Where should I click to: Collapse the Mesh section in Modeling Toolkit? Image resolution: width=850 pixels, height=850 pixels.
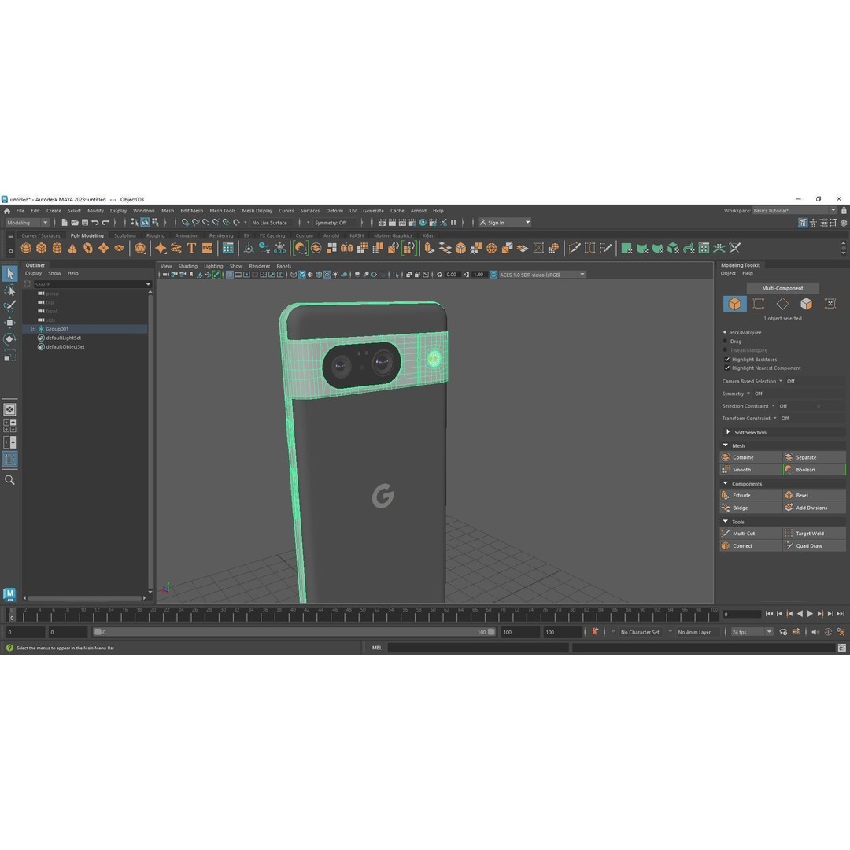(726, 445)
